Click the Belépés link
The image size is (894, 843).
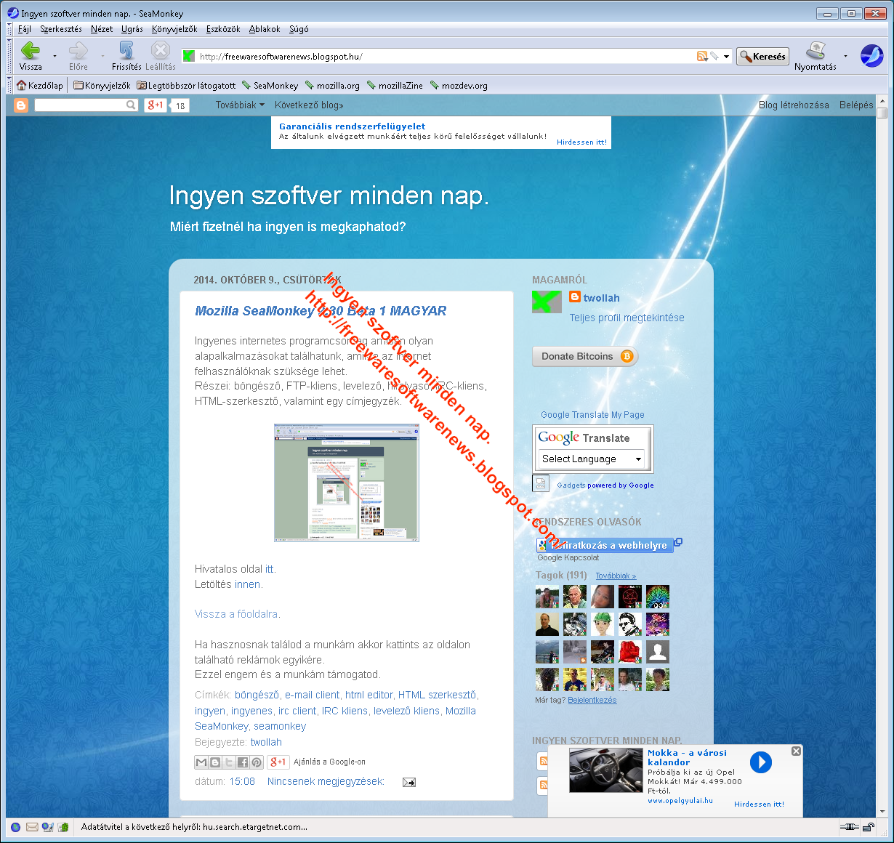[x=856, y=105]
